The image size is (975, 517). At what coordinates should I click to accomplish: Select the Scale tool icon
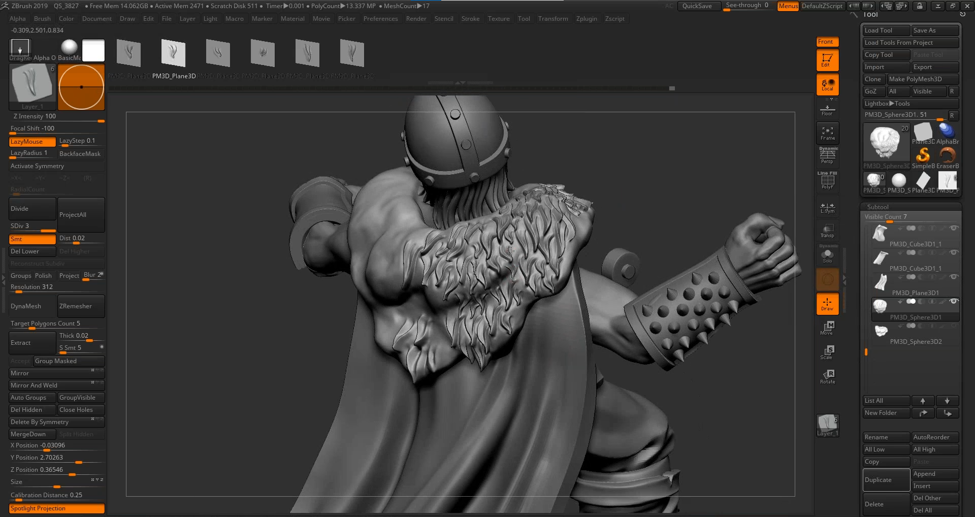tap(827, 352)
